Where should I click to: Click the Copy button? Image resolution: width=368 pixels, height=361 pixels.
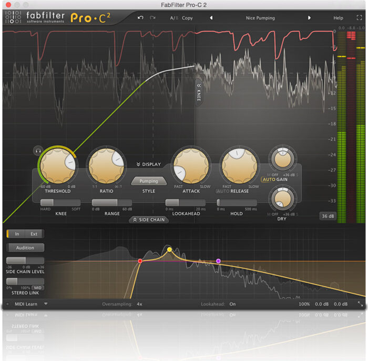(187, 18)
